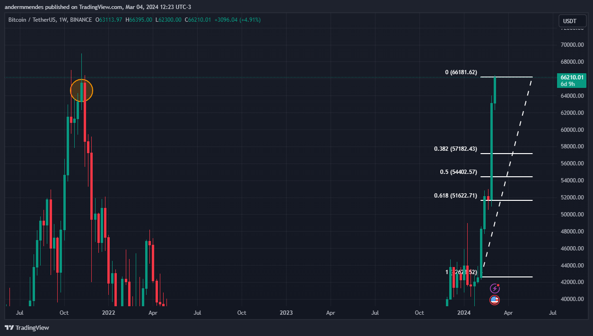The width and height of the screenshot is (593, 336).
Task: Select the 0.382 (57182.43) Fibonacci label
Action: point(455,149)
